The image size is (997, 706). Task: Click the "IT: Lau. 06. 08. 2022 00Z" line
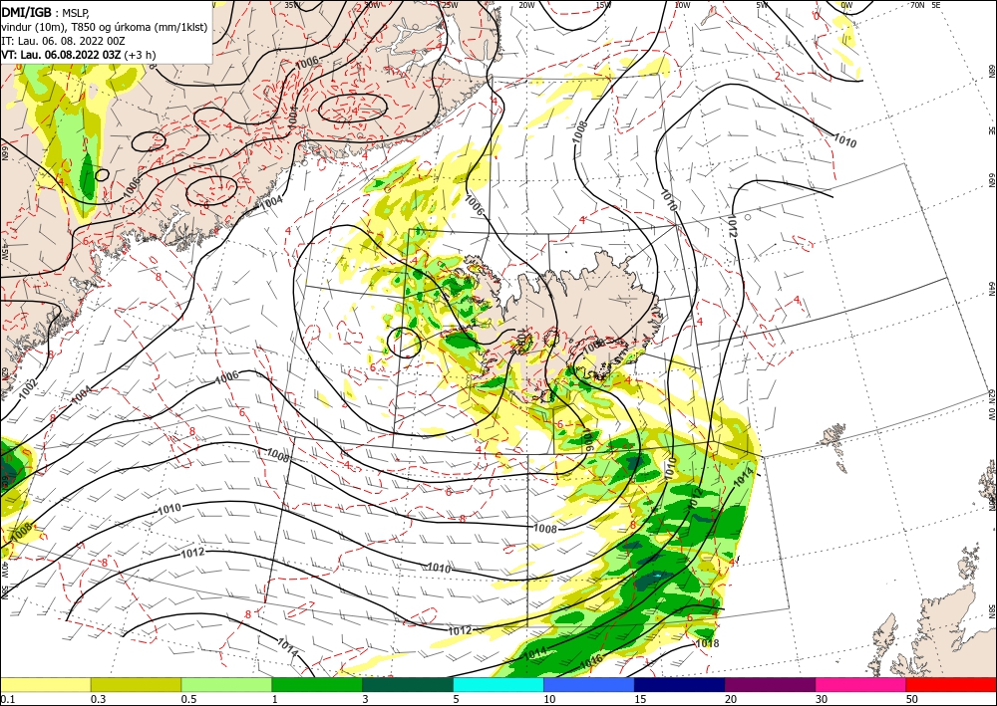[63, 41]
